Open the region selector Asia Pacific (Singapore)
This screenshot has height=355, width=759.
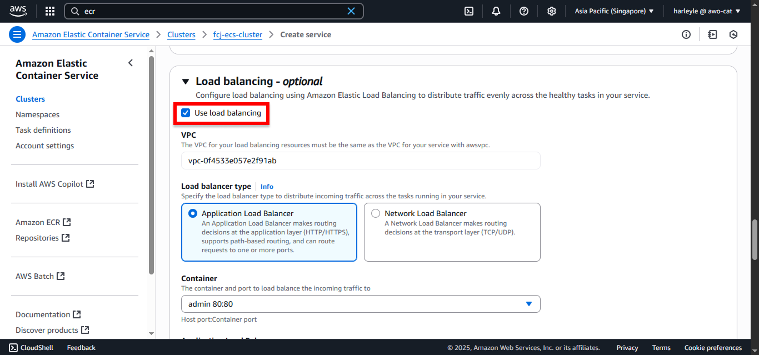tap(614, 11)
